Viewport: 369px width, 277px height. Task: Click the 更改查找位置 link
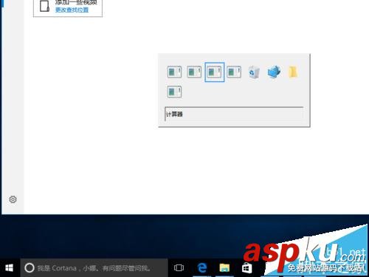point(72,10)
